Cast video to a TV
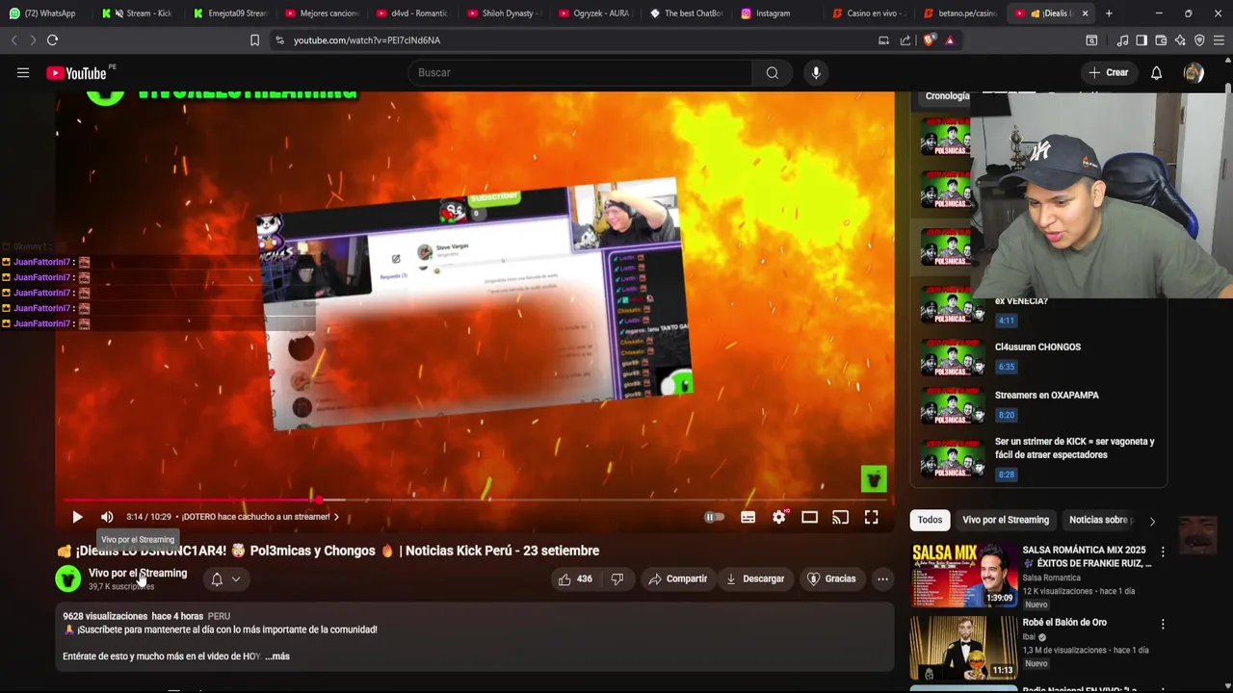 coord(840,517)
